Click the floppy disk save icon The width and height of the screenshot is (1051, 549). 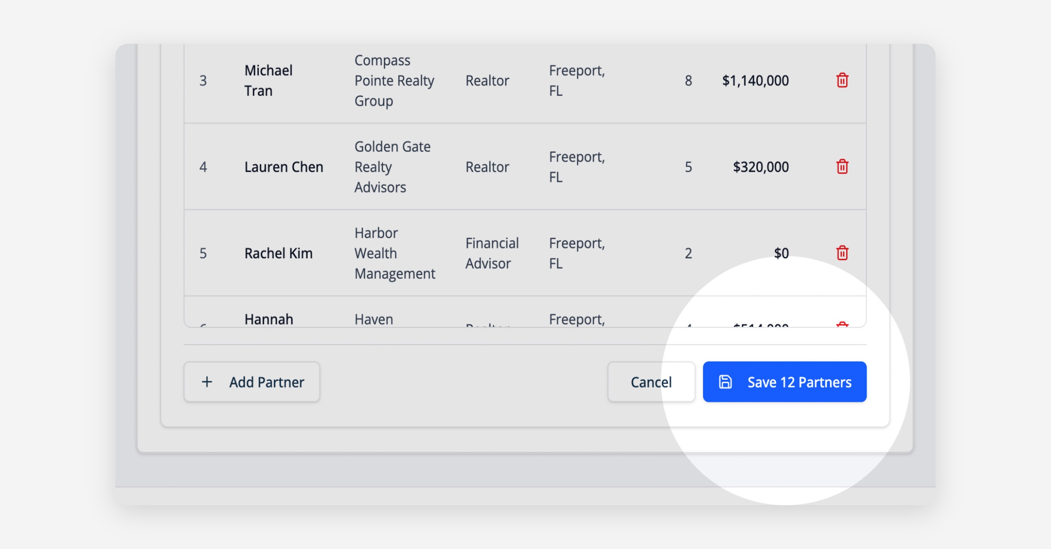[x=725, y=382]
